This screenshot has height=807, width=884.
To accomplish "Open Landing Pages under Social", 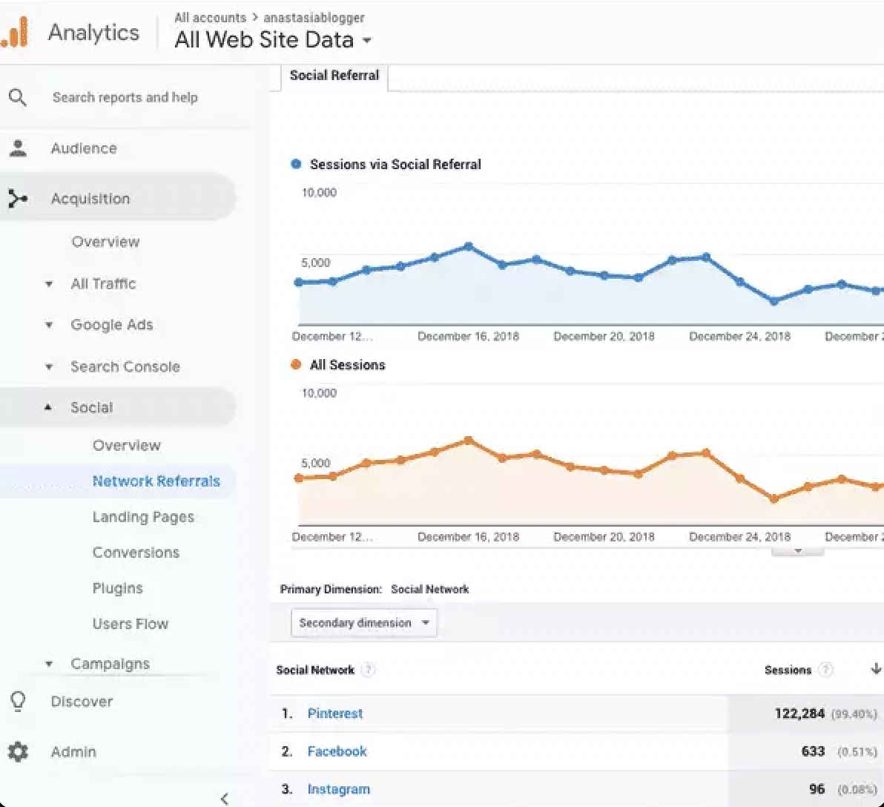I will click(143, 517).
